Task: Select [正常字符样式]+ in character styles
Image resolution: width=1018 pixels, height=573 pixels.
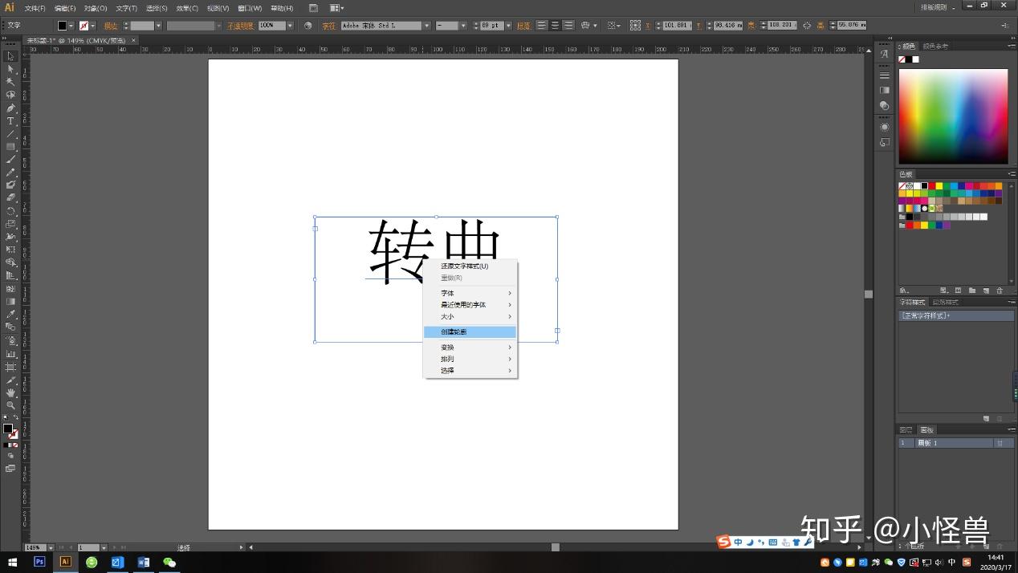Action: pyautogui.click(x=956, y=315)
